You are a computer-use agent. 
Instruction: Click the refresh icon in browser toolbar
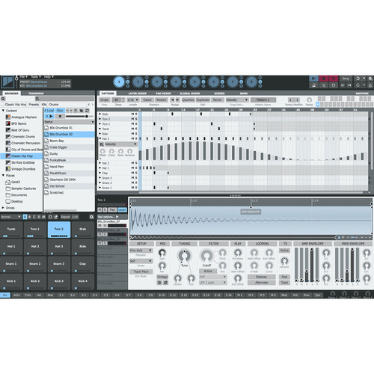coord(87,111)
